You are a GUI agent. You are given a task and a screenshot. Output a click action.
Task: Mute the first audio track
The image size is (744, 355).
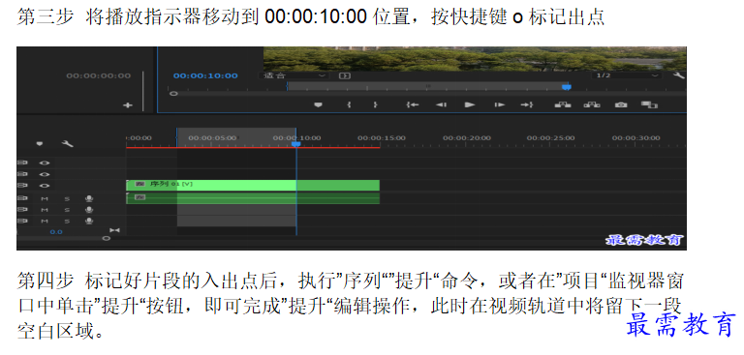coord(45,198)
